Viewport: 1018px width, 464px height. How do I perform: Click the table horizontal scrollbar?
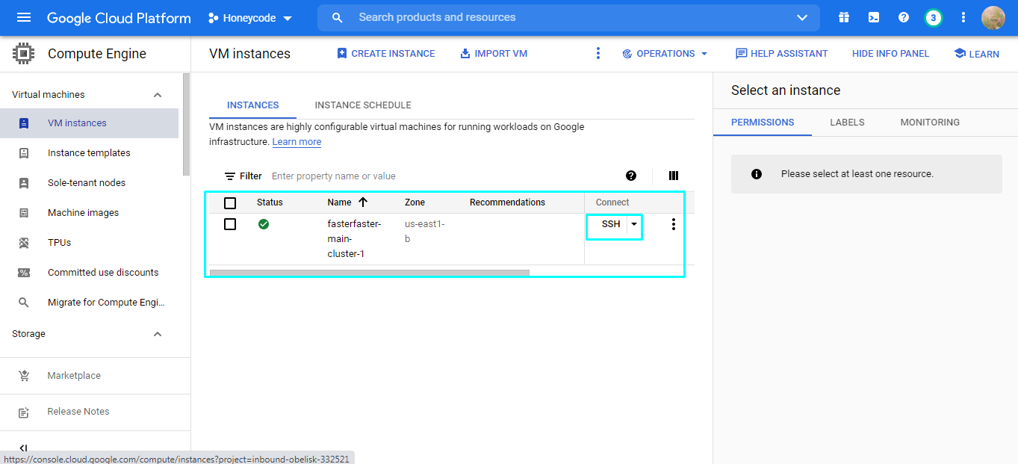click(x=369, y=273)
